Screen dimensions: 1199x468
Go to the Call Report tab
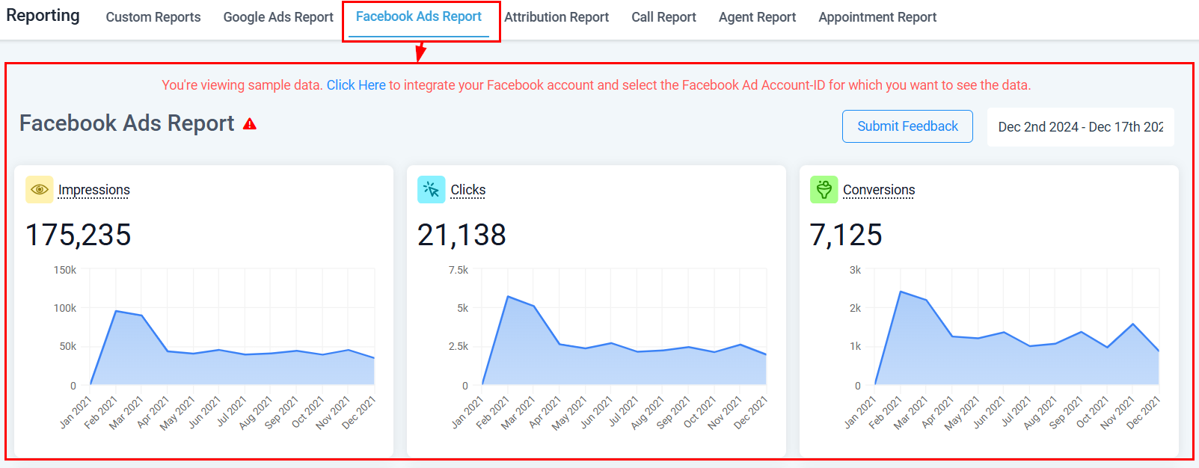(663, 17)
